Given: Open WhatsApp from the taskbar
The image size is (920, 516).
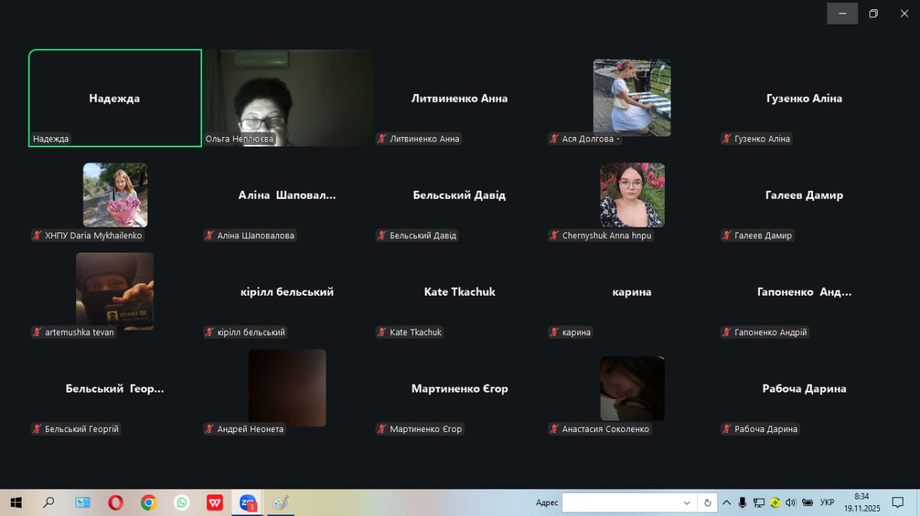Looking at the screenshot, I should (x=181, y=502).
